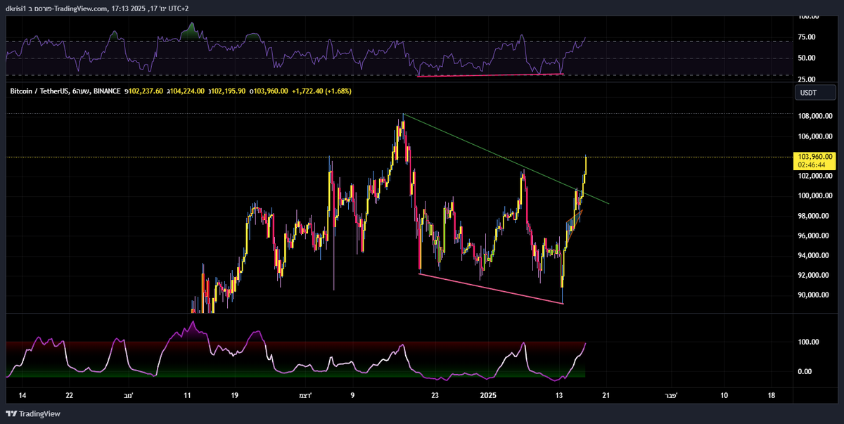The image size is (844, 424).
Task: Open the USDT currency selector
Action: click(816, 93)
